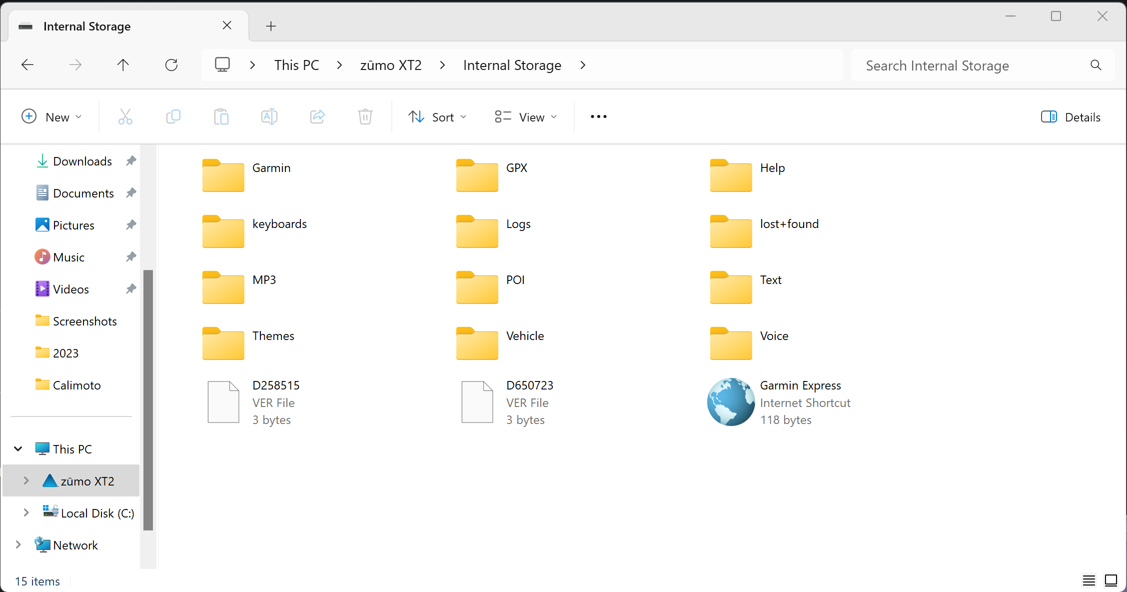Unpin Documents using its pin icon

[x=131, y=193]
